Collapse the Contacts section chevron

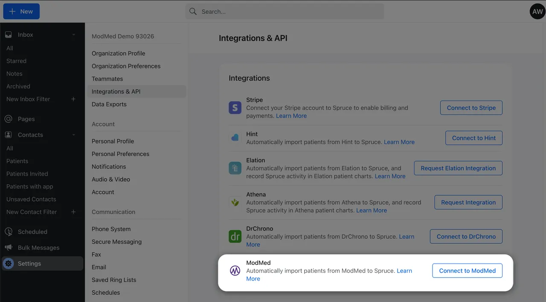point(73,135)
